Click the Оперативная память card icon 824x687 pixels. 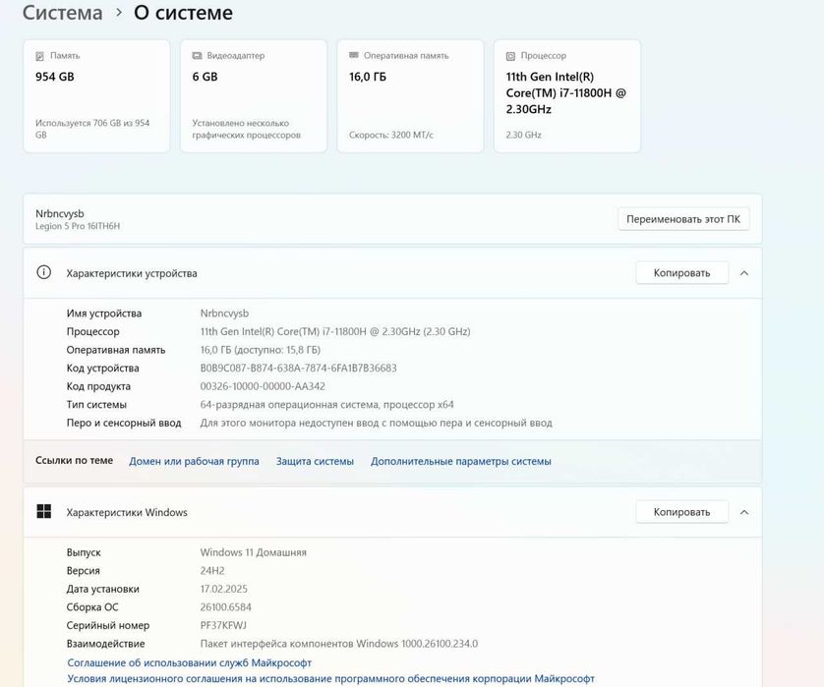tap(354, 55)
